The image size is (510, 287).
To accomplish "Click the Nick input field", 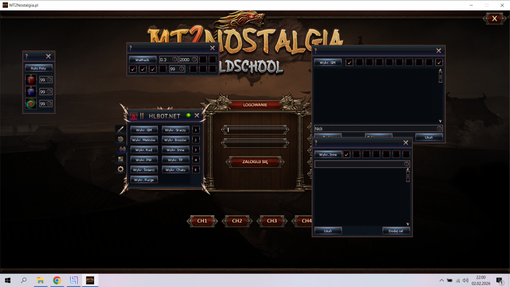I will (x=375, y=128).
